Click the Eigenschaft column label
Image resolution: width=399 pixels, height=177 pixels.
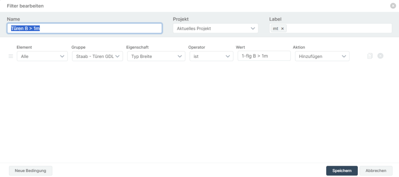[138, 47]
